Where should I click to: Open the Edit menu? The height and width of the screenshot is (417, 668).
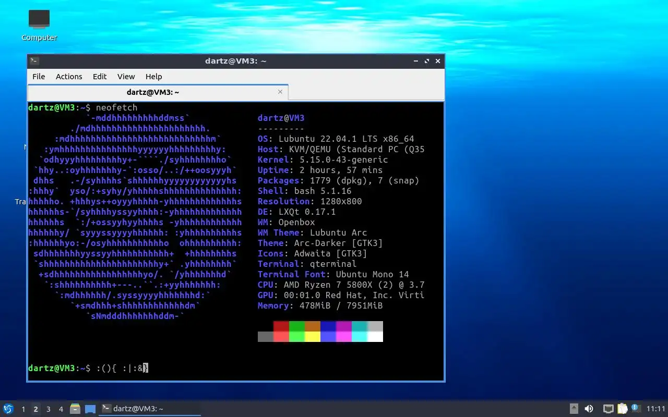coord(100,76)
